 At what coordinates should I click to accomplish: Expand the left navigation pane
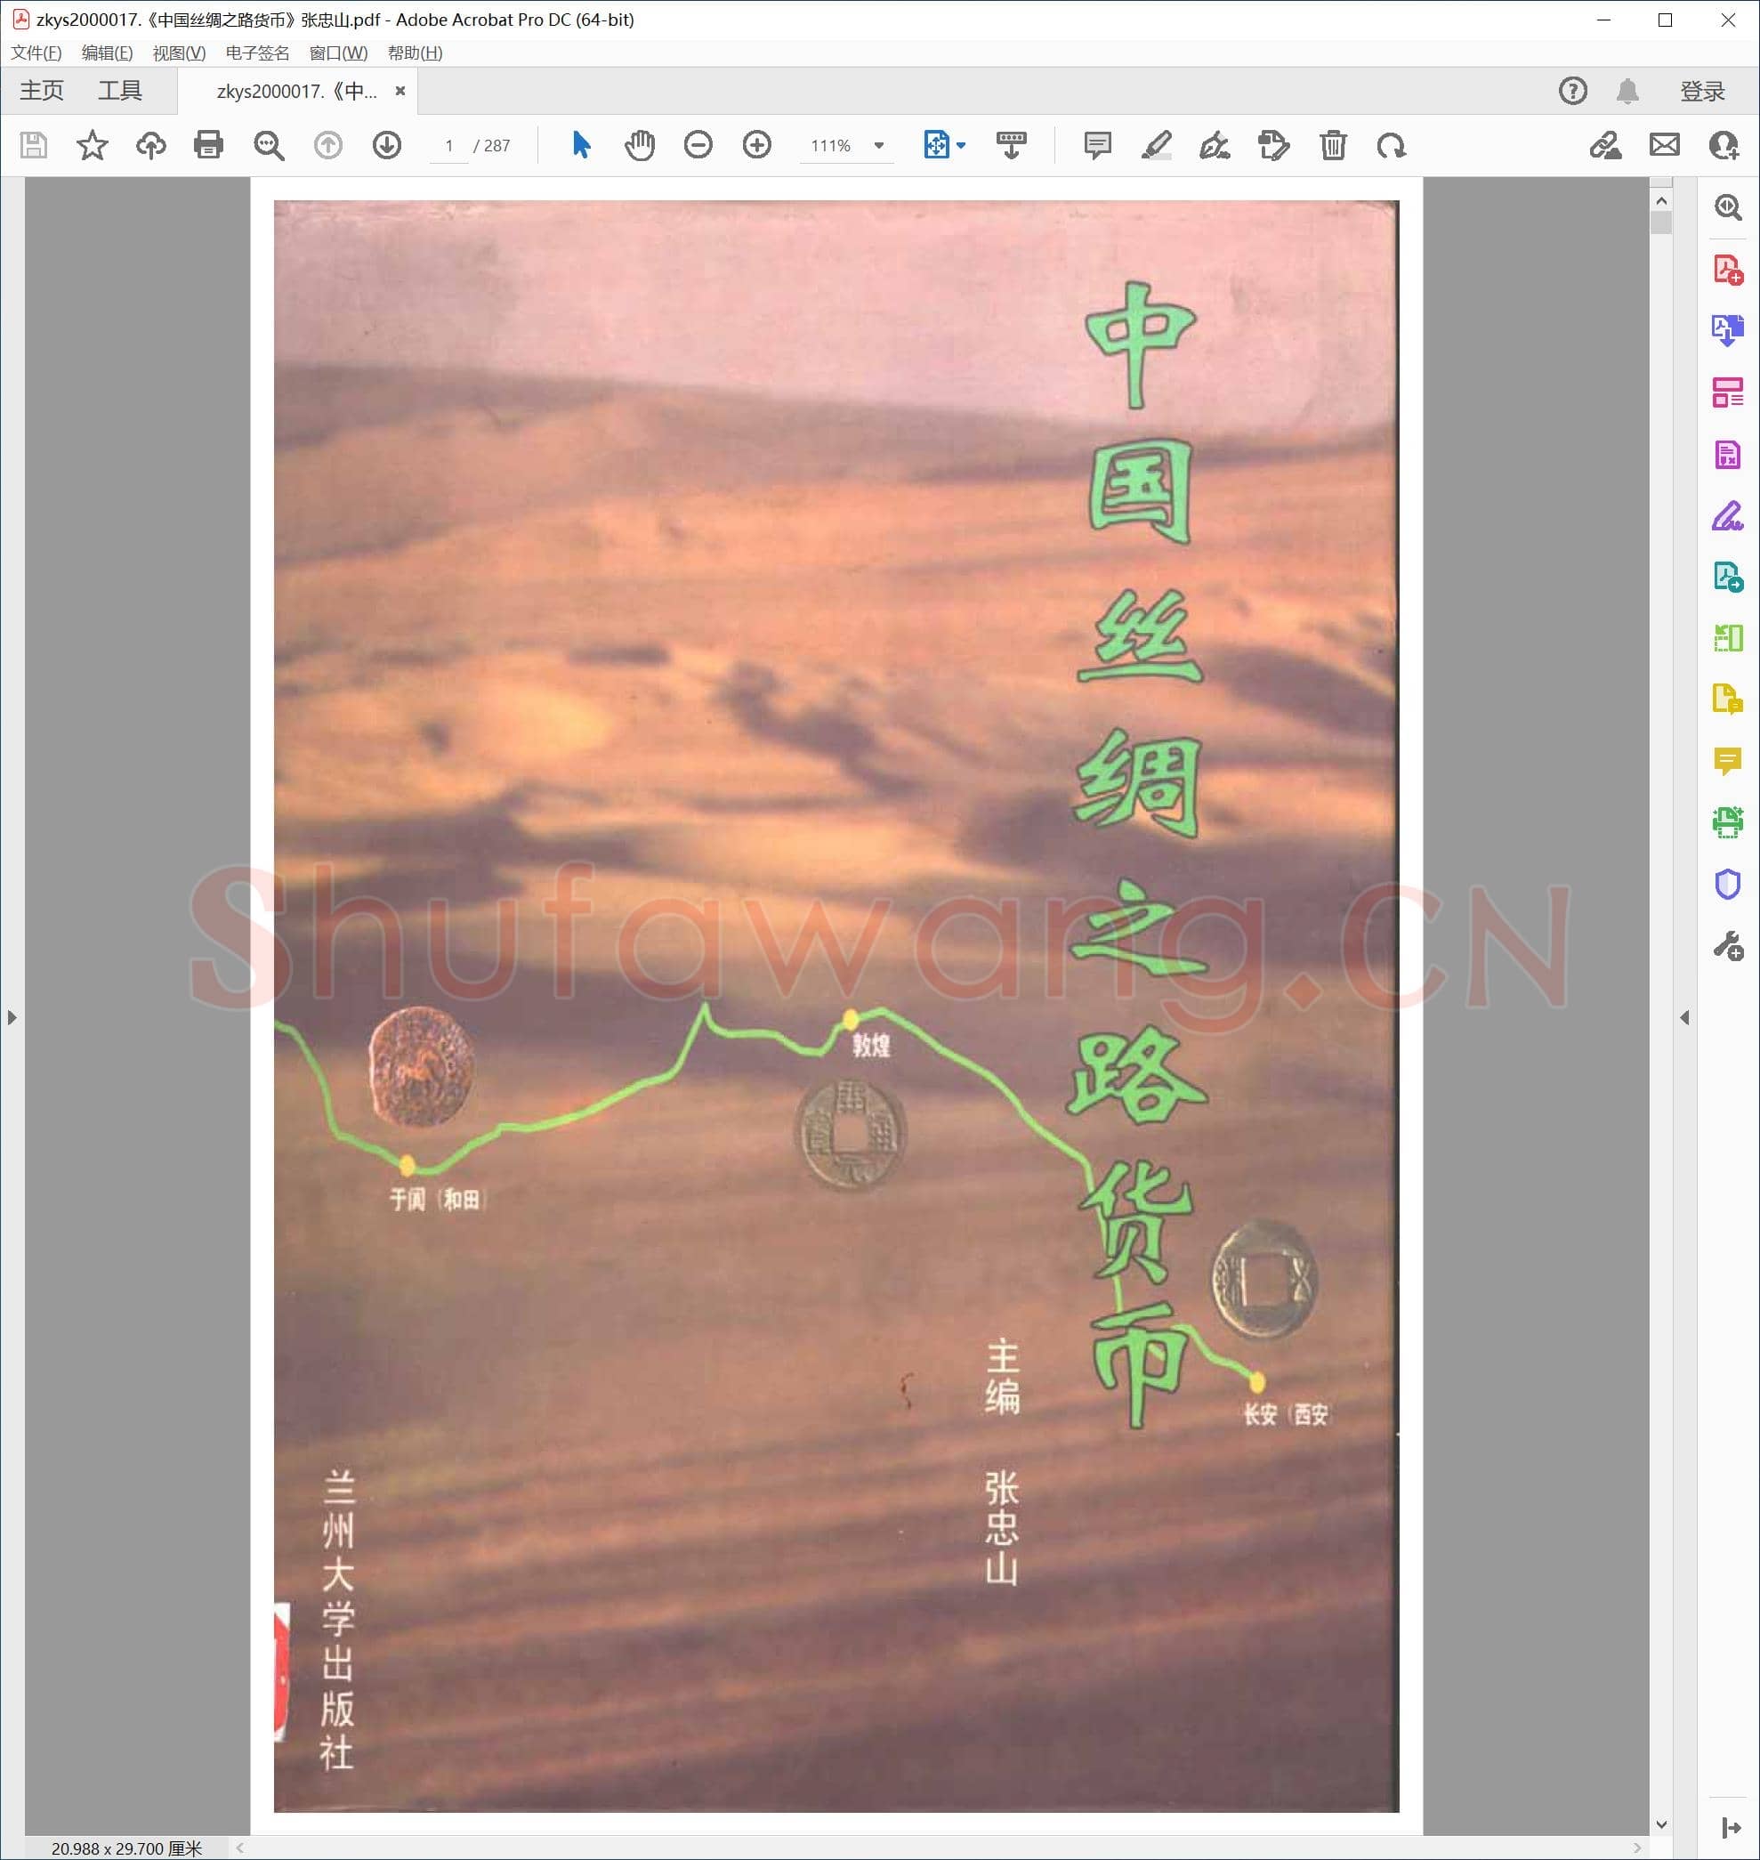click(x=12, y=1017)
